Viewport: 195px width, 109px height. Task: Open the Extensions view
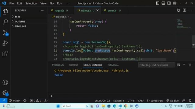tap(5, 54)
